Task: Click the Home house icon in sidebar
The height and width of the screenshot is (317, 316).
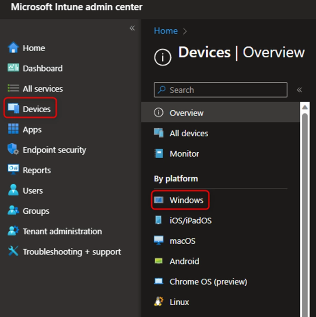Action: [13, 48]
